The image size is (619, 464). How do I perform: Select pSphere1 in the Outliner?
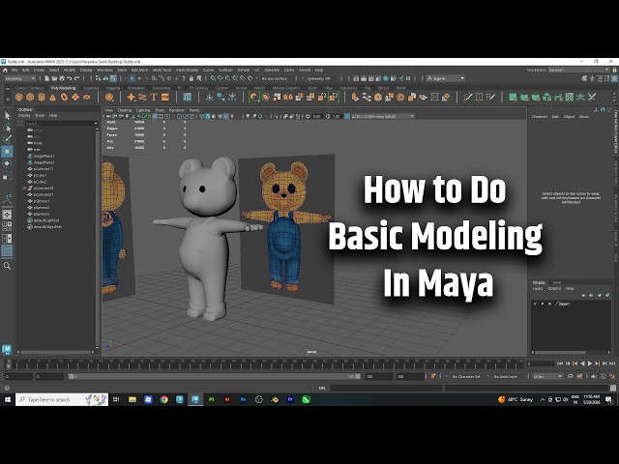tap(41, 201)
